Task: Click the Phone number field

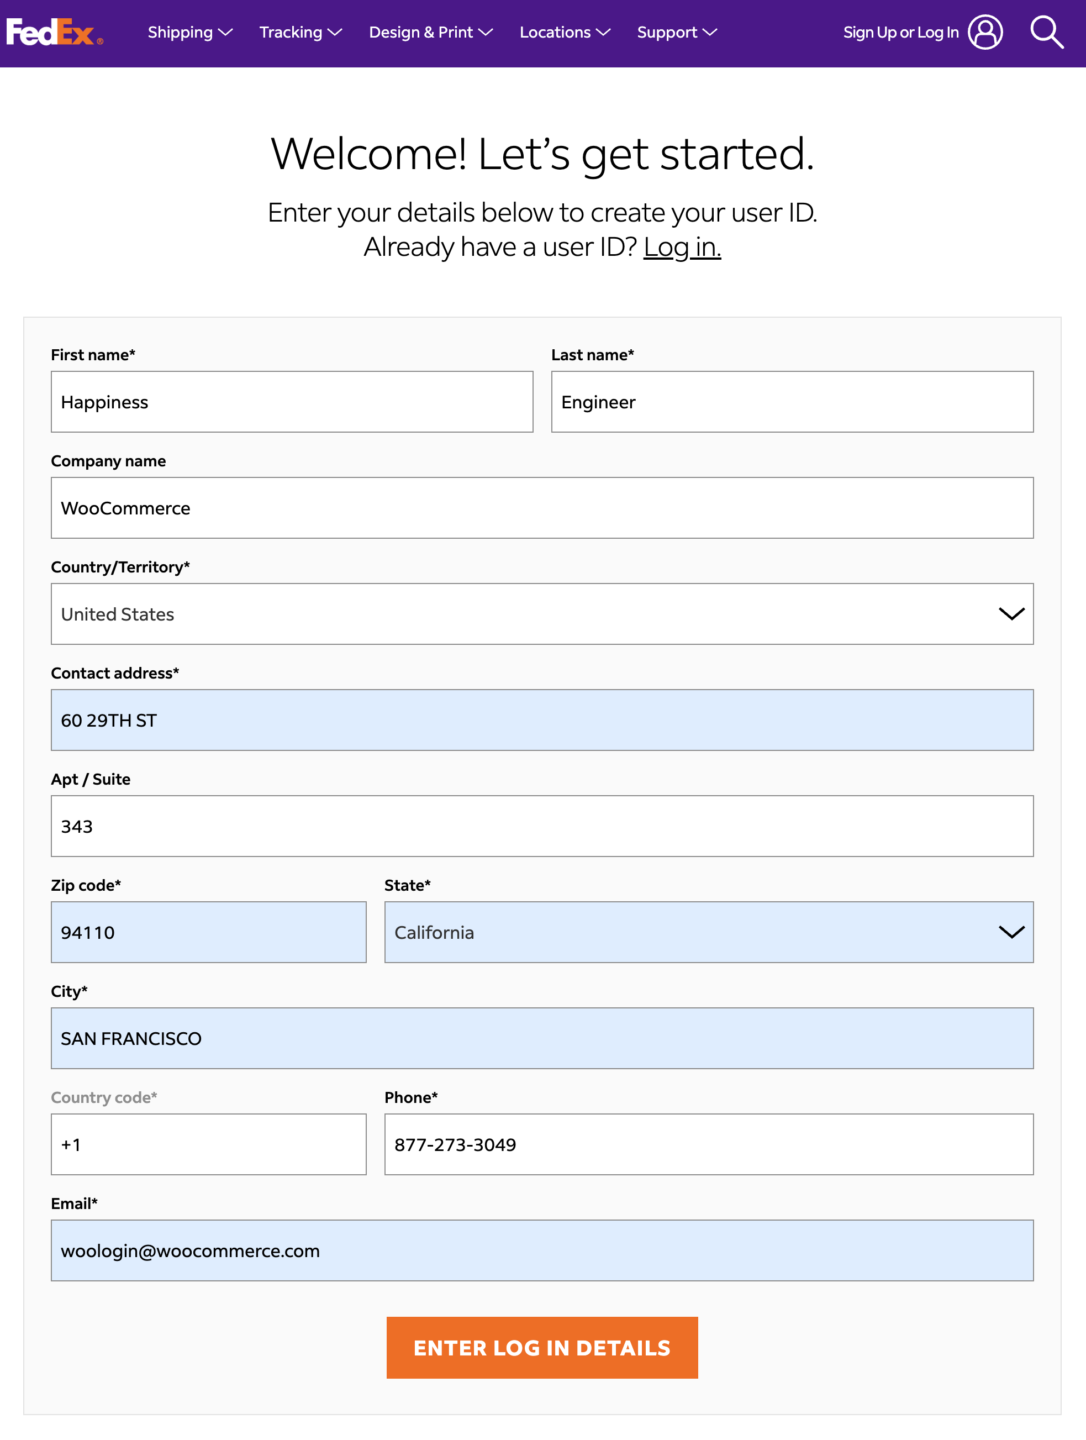Action: [x=709, y=1144]
